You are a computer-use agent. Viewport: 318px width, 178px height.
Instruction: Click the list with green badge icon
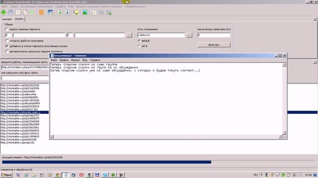[109, 12]
